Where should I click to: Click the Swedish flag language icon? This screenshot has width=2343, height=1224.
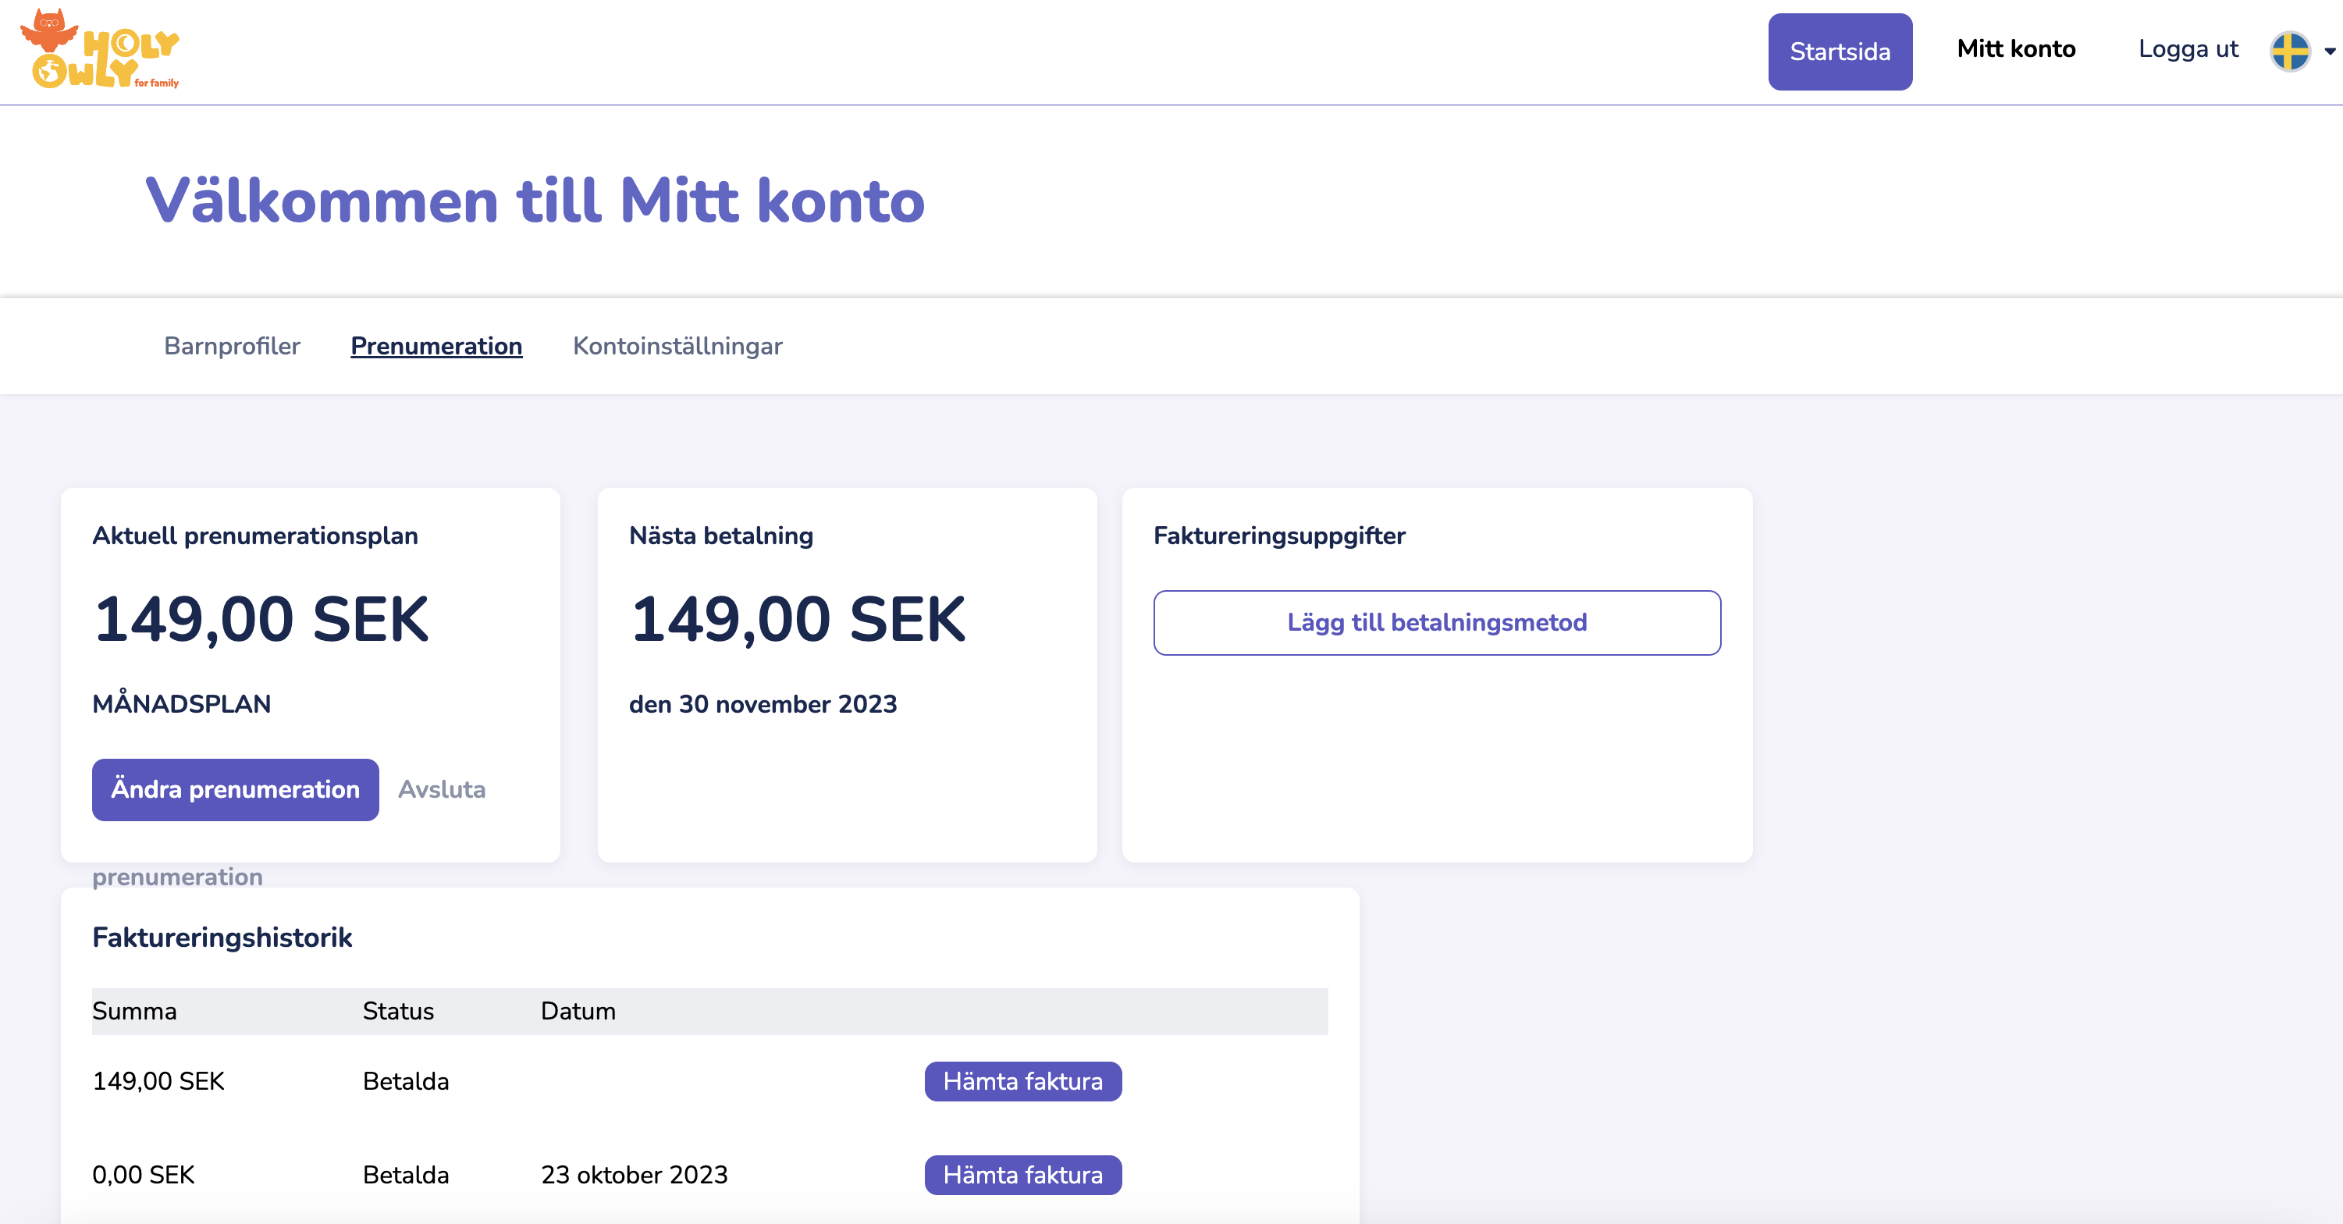(2289, 51)
